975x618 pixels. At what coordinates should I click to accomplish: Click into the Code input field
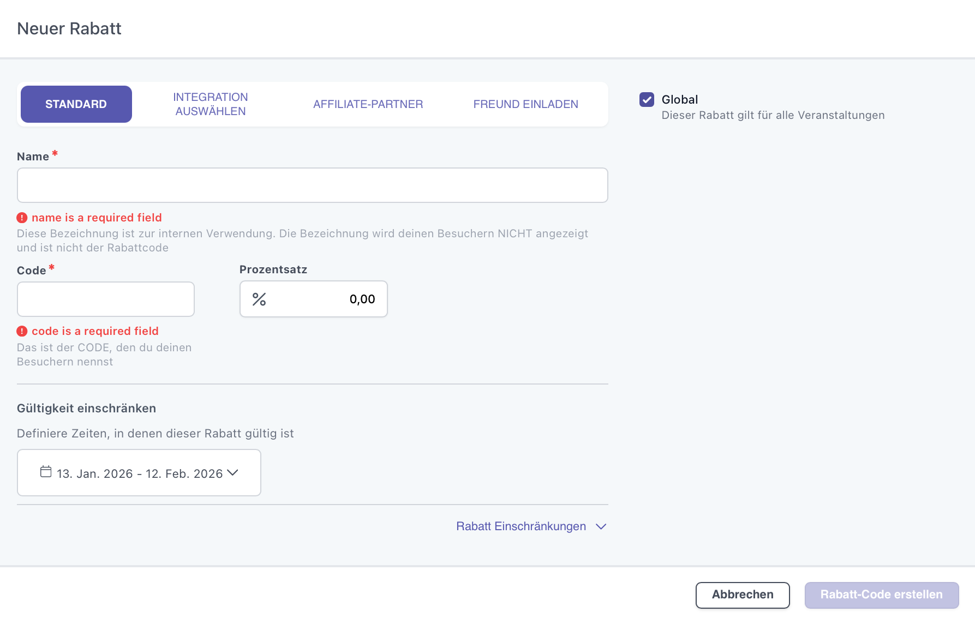106,299
